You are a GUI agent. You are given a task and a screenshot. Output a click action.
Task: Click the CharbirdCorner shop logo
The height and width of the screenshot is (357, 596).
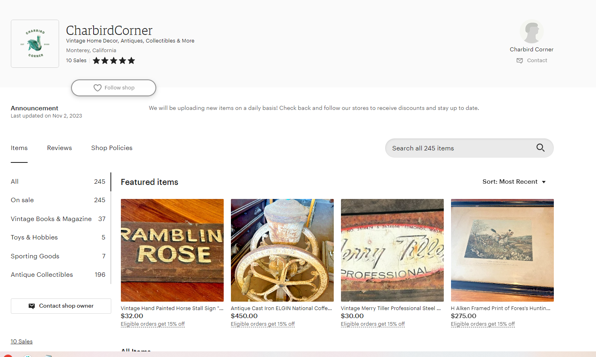(35, 44)
